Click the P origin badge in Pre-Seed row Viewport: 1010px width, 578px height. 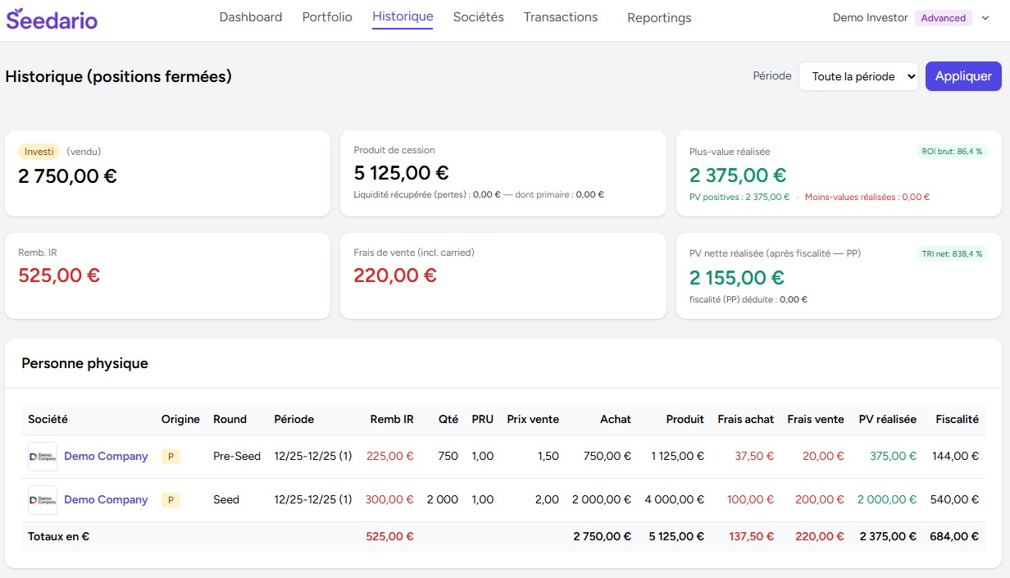pos(171,457)
